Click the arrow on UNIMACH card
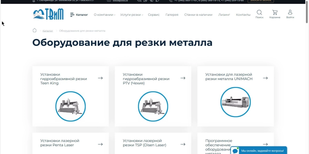This screenshot has width=309, height=154. 265,78
